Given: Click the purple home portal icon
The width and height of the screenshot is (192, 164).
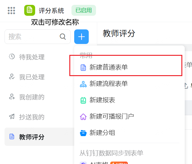Looking at the screenshot, I should click(x=83, y=116).
